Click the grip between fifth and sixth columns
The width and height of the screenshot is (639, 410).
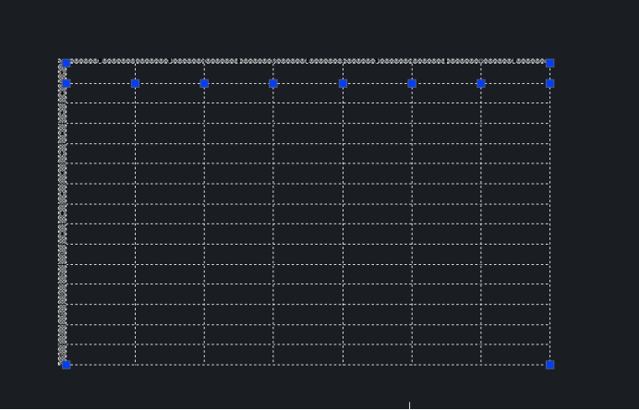tap(412, 83)
